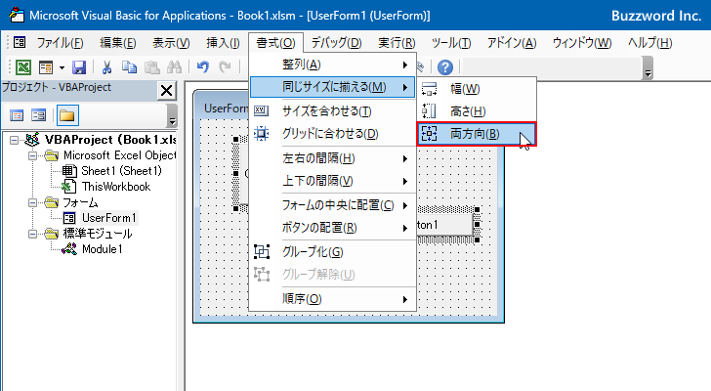Open the デバッグ(D) menu

pos(336,43)
